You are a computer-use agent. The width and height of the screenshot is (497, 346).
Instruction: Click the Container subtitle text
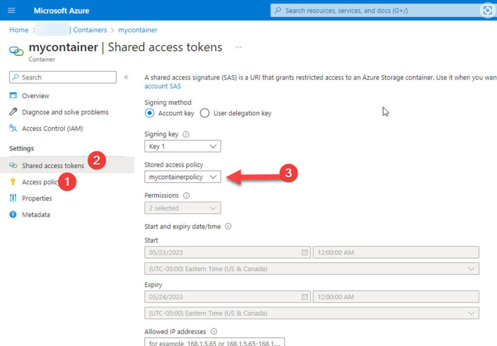coord(42,59)
